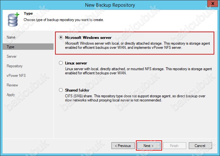The image size is (220, 156).
Task: Click the 'Shared folder' option label
Action: (x=77, y=90)
